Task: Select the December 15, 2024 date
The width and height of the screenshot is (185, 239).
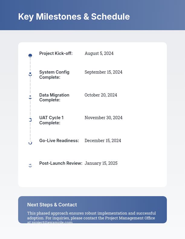Action: tap(103, 141)
